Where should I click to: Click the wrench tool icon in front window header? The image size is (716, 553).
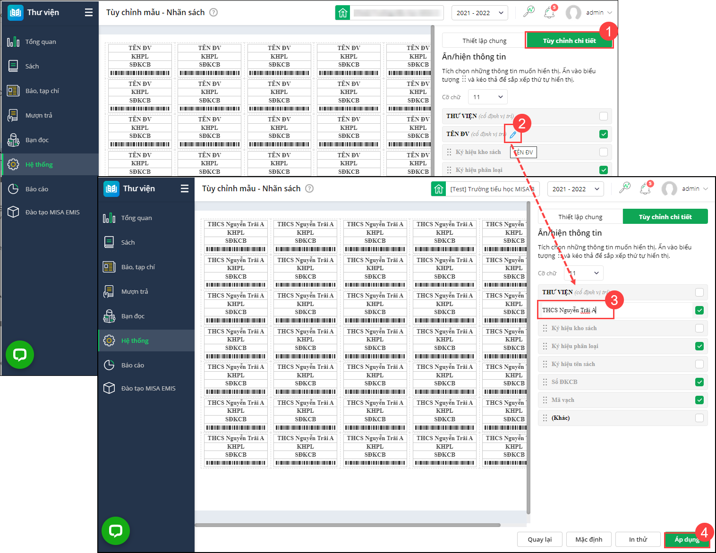625,188
